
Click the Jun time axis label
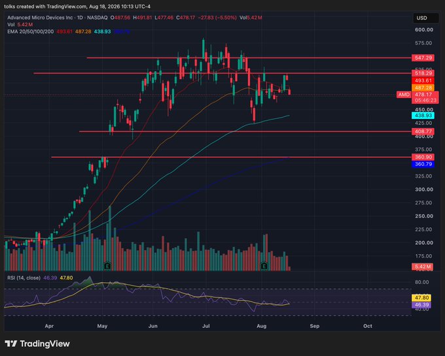152,326
